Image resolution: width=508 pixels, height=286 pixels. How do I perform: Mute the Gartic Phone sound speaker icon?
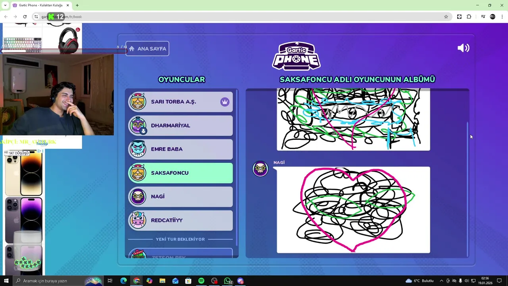point(463,48)
